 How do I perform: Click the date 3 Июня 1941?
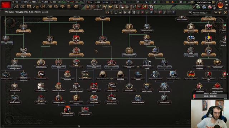pyautogui.click(x=204, y=2)
